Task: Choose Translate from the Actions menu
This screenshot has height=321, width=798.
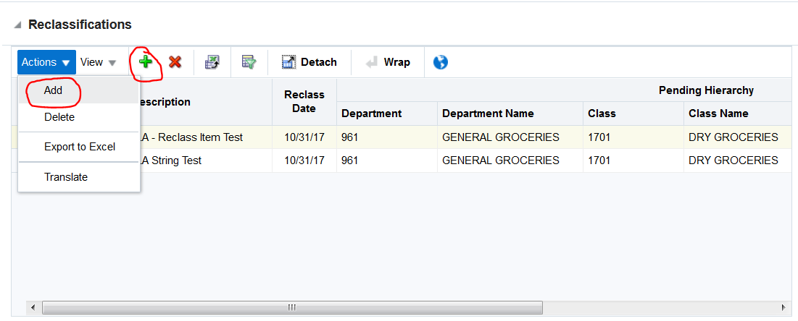Action: click(x=79, y=176)
